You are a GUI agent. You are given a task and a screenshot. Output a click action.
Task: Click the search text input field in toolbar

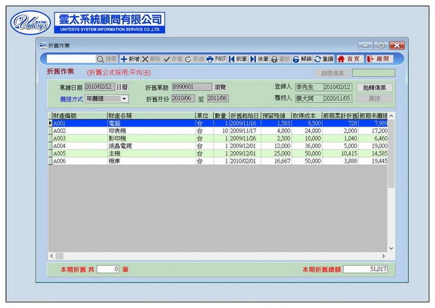click(x=71, y=59)
